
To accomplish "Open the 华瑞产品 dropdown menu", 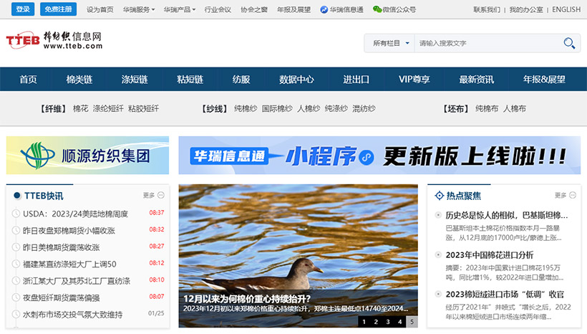I will [x=179, y=10].
